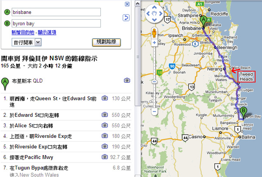Click the route 13 shield on map
Image resolution: width=262 pixels, height=177 pixels.
coord(192,87)
